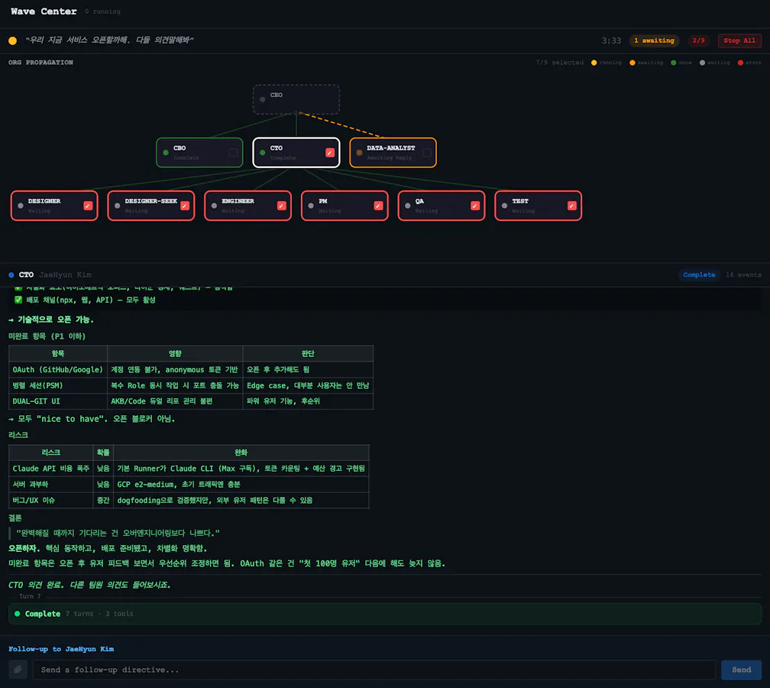The image size is (770, 688).
Task: Select the QA node
Action: pos(441,206)
